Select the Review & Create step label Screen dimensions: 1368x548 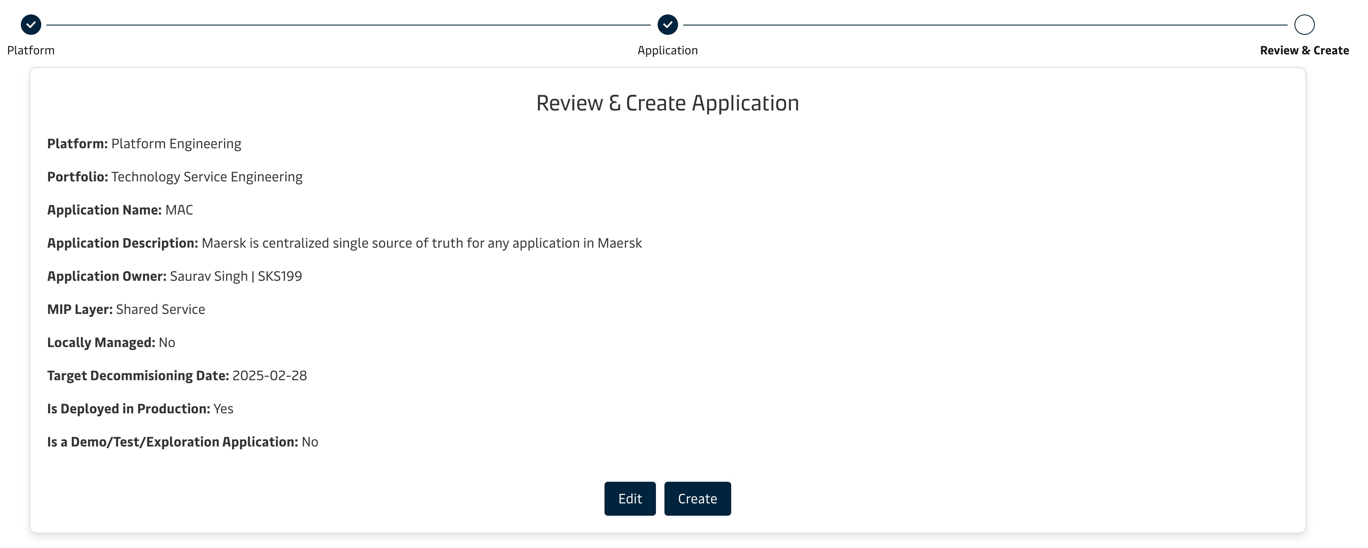pyautogui.click(x=1304, y=51)
